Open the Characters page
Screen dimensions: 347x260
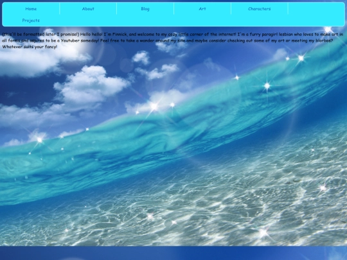[260, 9]
